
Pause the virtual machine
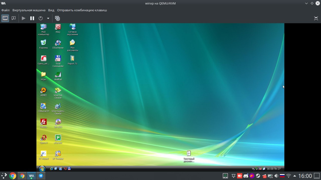tap(32, 18)
